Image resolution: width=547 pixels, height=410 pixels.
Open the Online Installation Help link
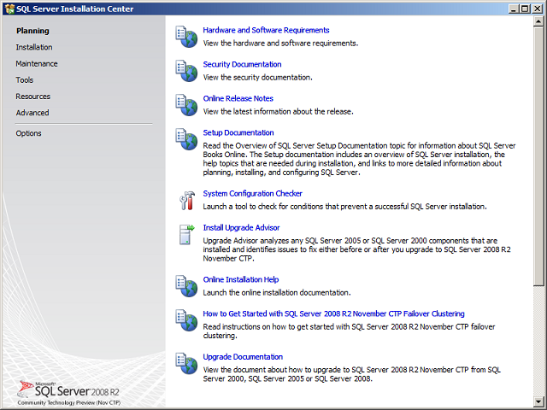tap(241, 279)
